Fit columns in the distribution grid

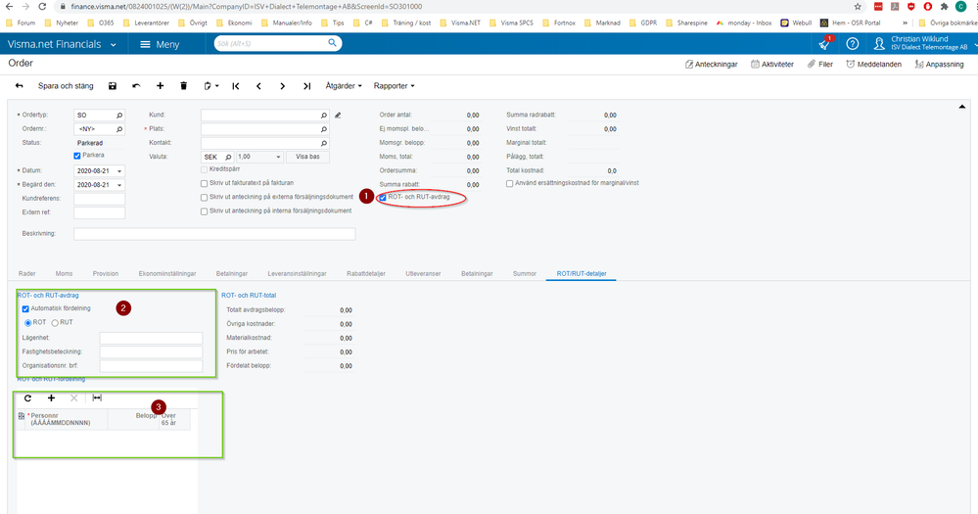(97, 398)
